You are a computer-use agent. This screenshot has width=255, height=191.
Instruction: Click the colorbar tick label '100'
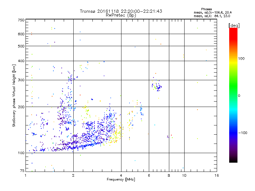pos(241,59)
